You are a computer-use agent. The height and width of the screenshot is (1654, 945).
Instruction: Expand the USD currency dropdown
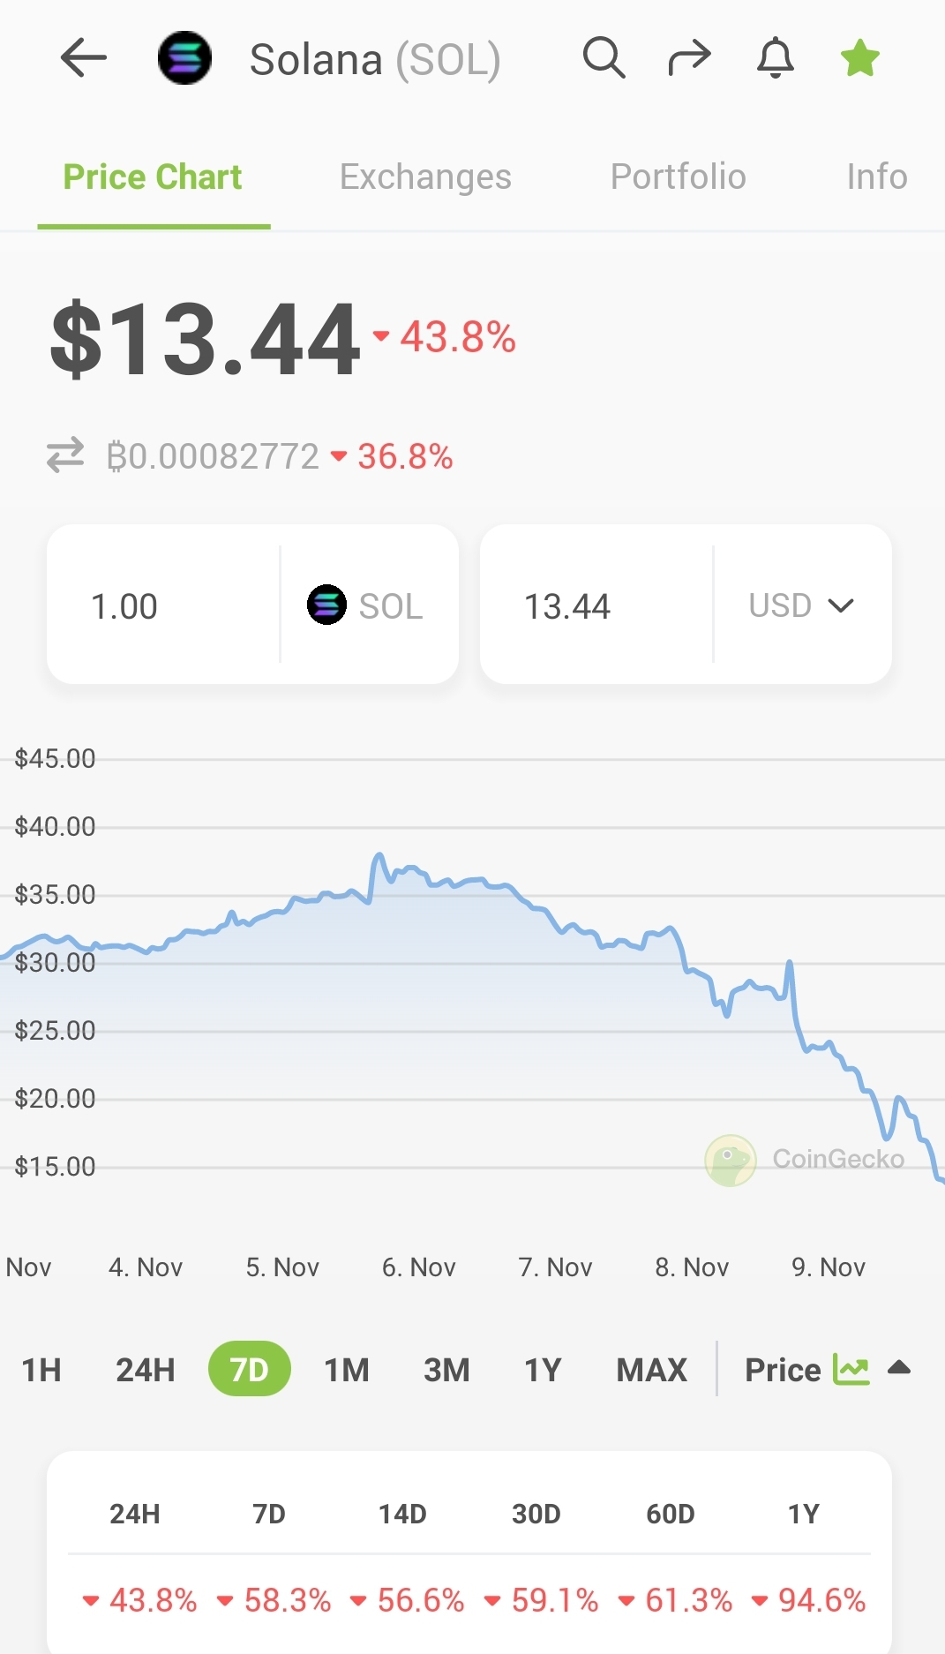pyautogui.click(x=801, y=605)
